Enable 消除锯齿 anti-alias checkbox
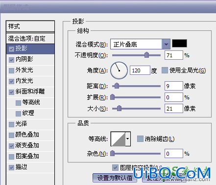Screen dimensions: 216x185 click(140, 139)
